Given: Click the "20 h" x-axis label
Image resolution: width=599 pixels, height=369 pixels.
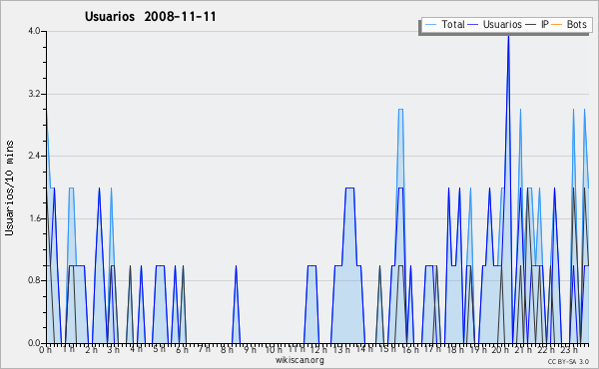Looking at the screenshot, I should (x=500, y=349).
